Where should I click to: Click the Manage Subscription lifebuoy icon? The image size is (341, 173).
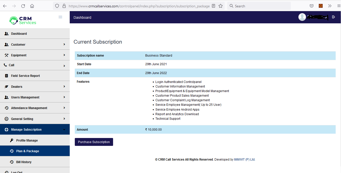pos(7,129)
